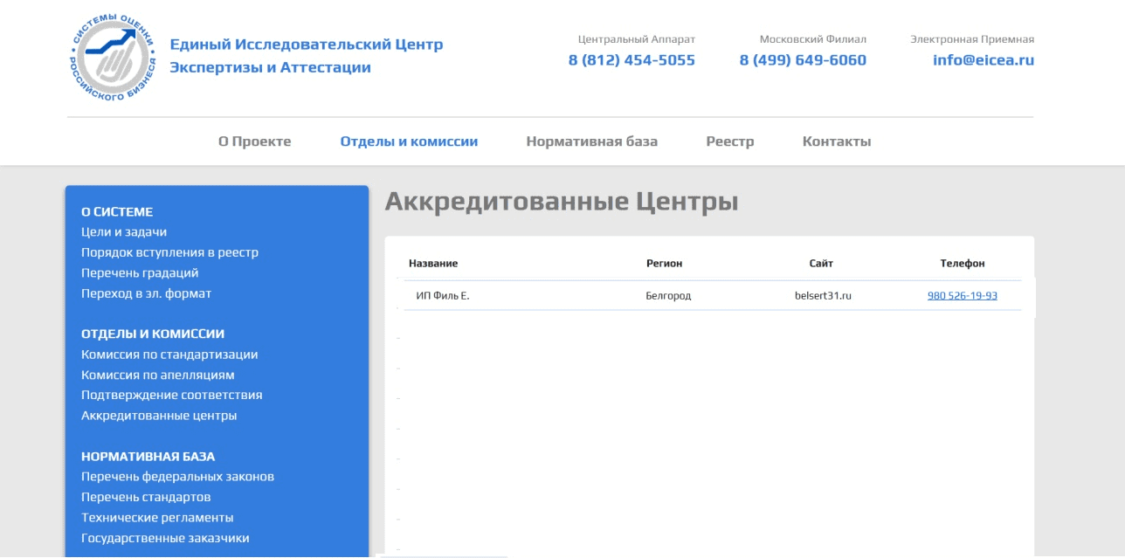Open the Реестр menu item

pos(730,141)
